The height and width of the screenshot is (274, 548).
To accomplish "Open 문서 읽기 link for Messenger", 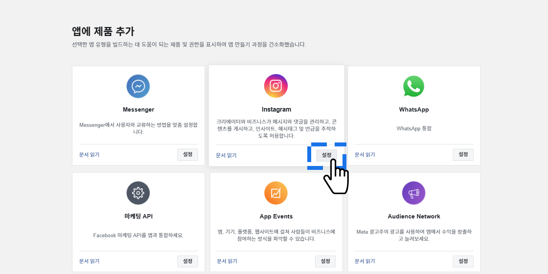I will [x=89, y=155].
